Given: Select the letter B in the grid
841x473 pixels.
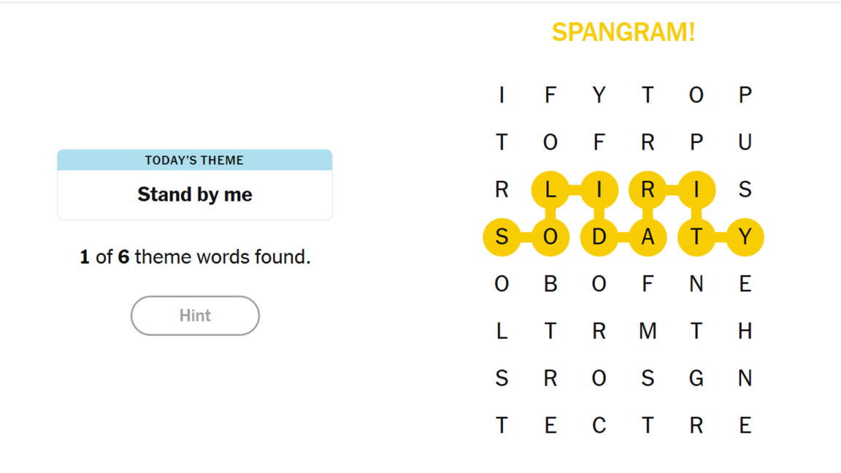Looking at the screenshot, I should [550, 284].
